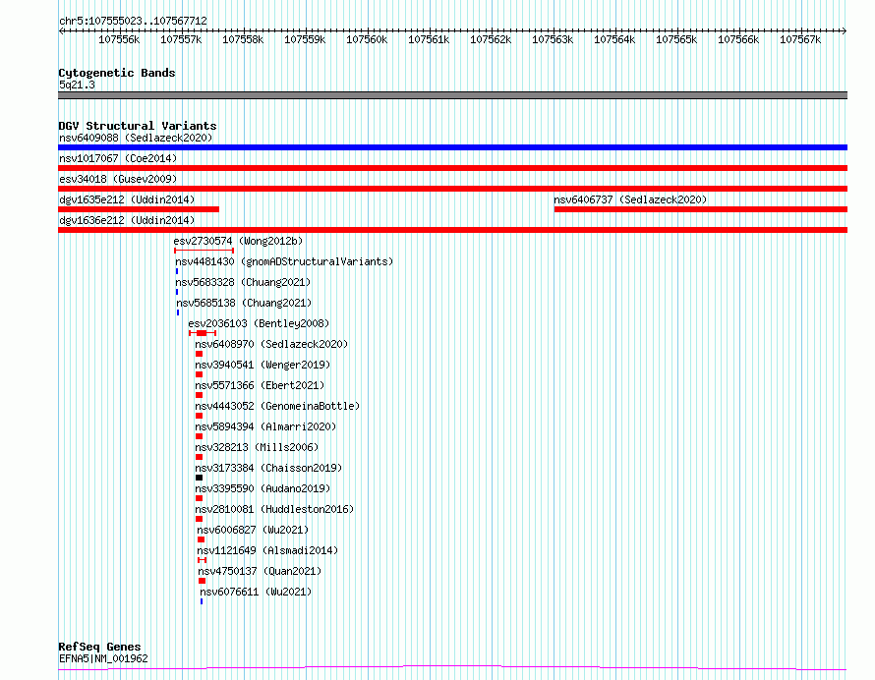The width and height of the screenshot is (875, 680).
Task: Open esv2730574 (Wong2012b) variant label
Action: (238, 241)
